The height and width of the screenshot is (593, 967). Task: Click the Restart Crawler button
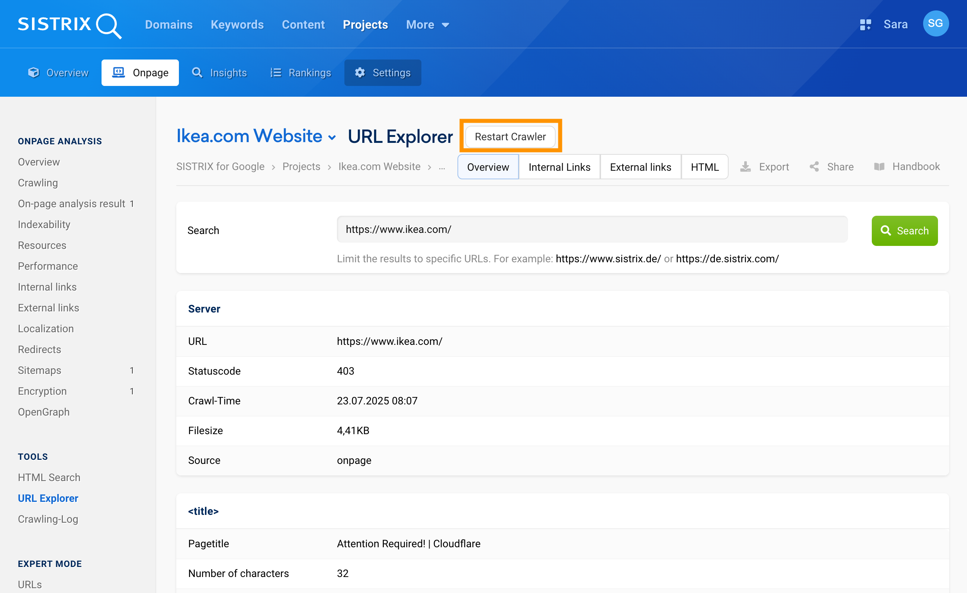510,137
